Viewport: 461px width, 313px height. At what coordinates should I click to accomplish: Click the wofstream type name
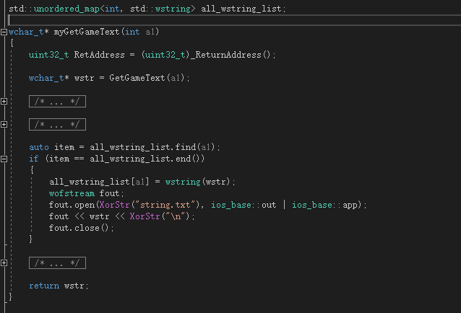(x=72, y=193)
